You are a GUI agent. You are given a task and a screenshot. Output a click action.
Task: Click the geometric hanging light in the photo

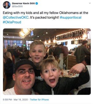[25, 33]
